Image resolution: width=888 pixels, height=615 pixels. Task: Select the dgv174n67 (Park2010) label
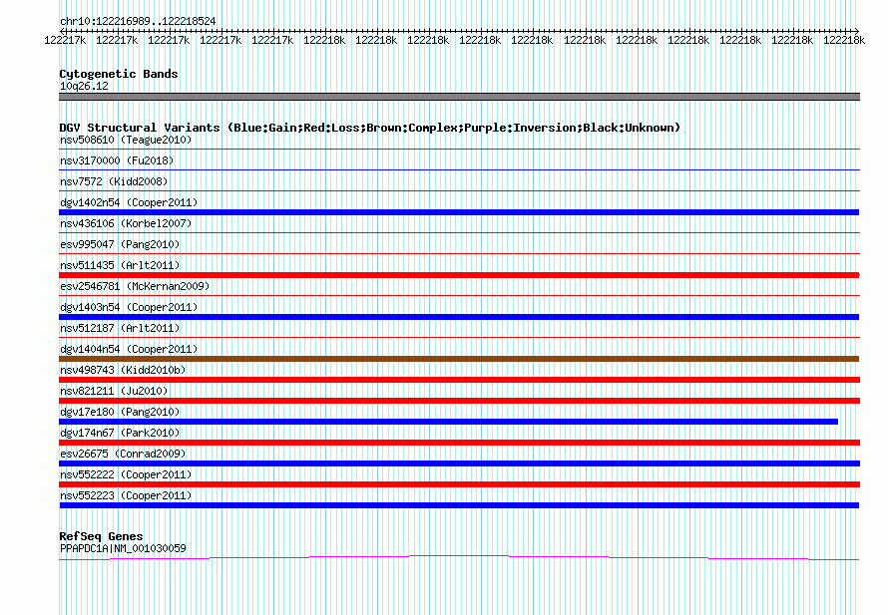120,433
